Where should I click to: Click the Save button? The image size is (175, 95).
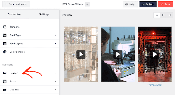(x=166, y=4)
